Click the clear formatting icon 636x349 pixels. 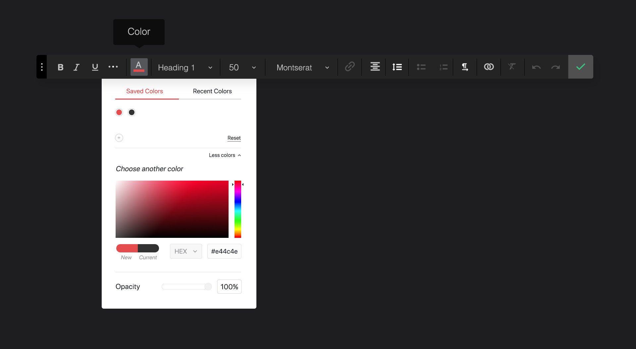point(512,67)
